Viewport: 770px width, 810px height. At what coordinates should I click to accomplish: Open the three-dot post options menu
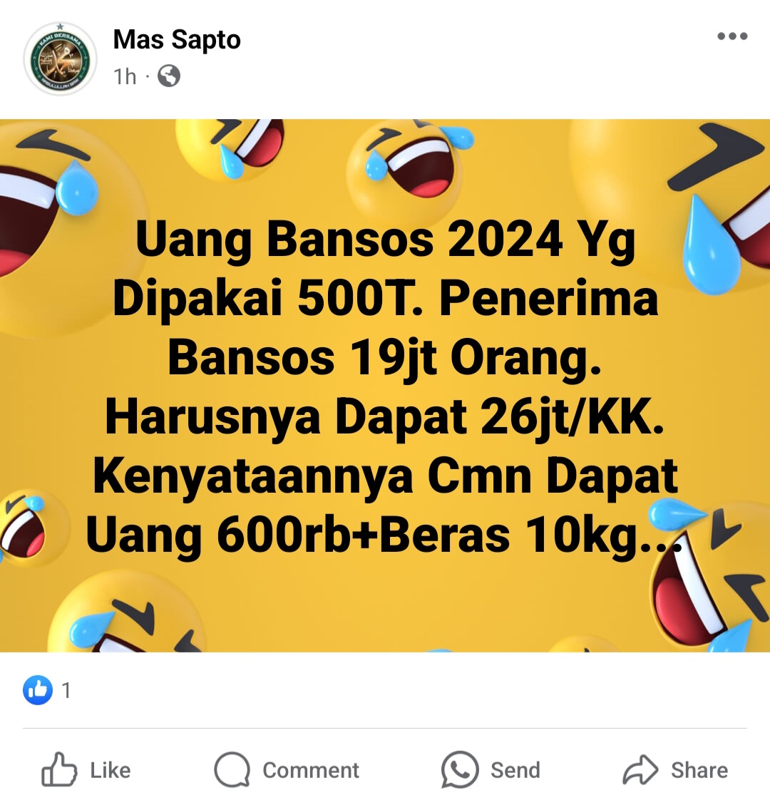[x=732, y=36]
